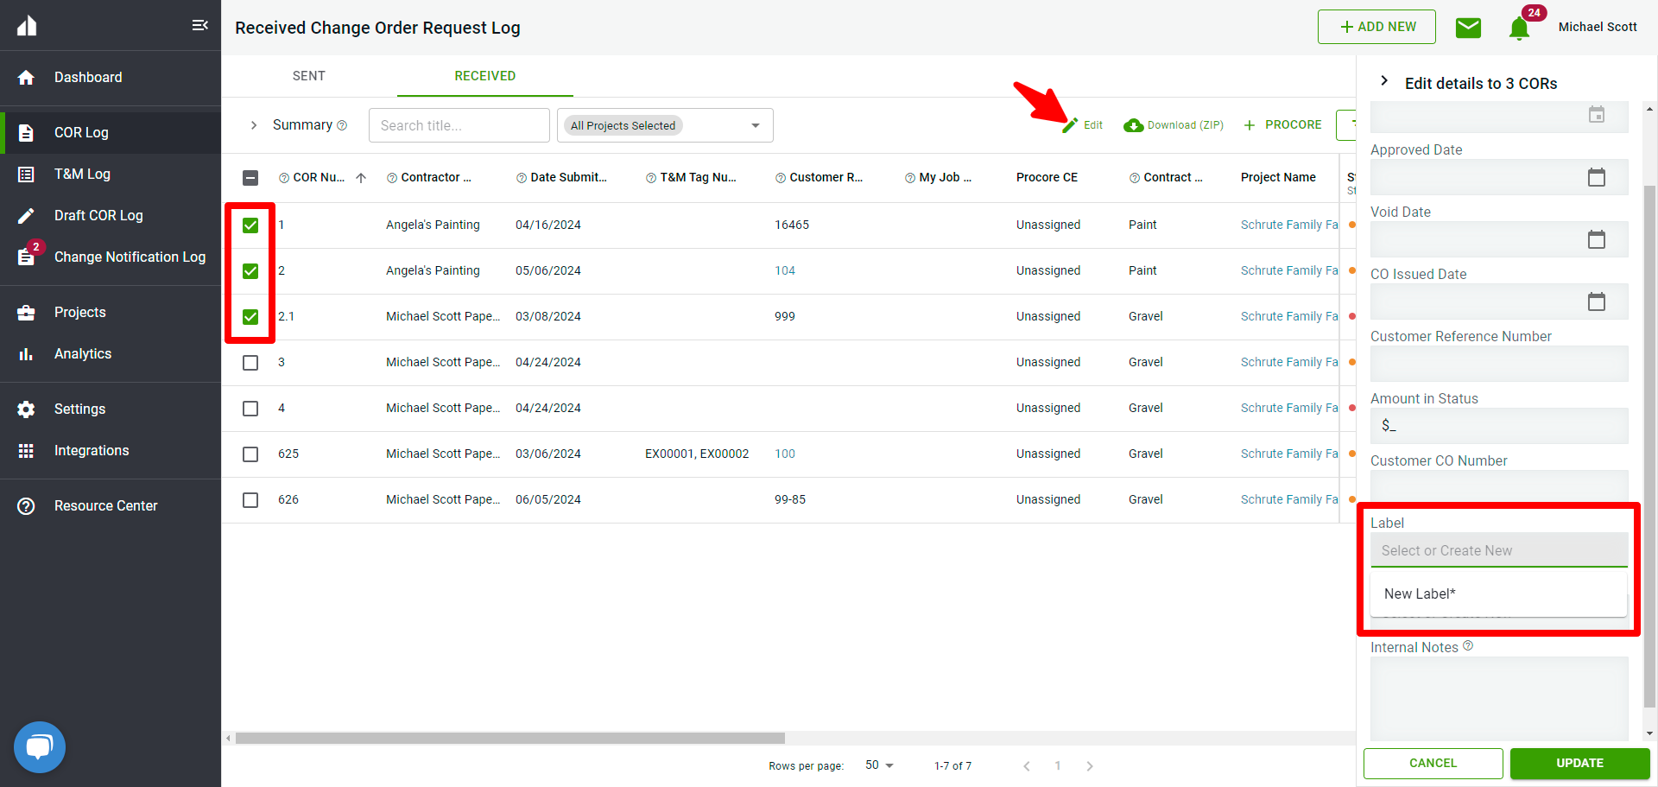Download selected CORs as ZIP
Screen dimensions: 1658x787
pyautogui.click(x=1174, y=125)
